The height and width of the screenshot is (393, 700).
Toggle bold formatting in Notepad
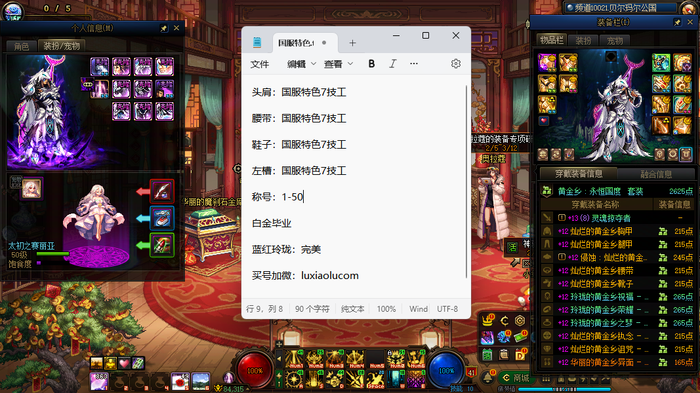[371, 64]
